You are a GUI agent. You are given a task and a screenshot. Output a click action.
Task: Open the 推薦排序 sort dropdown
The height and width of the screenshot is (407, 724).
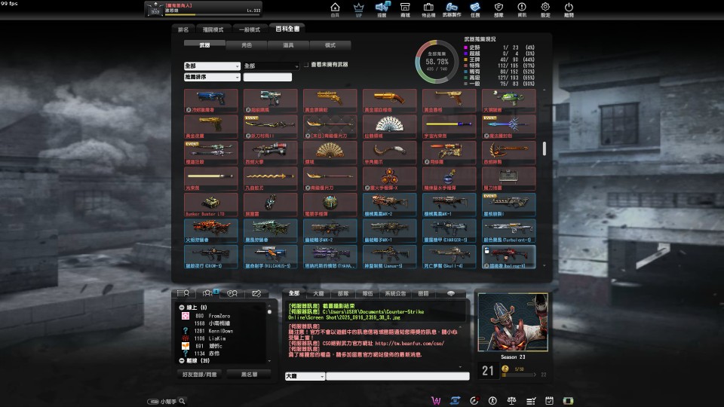point(212,77)
